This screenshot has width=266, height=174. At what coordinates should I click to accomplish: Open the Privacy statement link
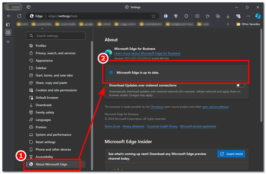coord(133,126)
